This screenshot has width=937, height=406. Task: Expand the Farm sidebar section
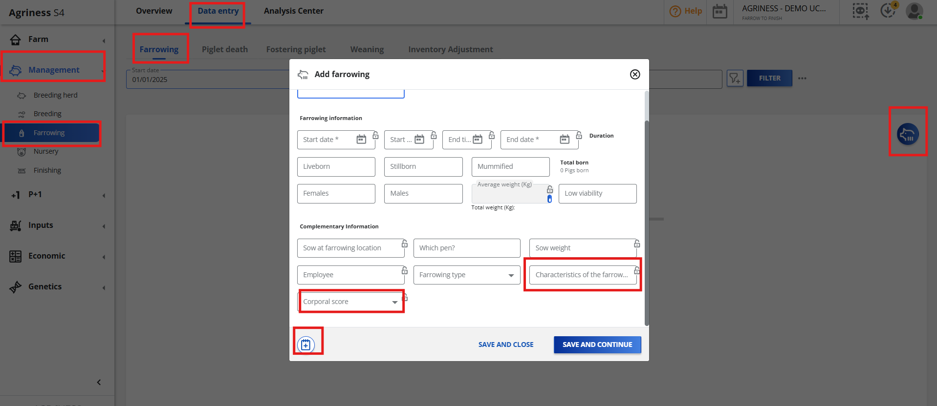pyautogui.click(x=57, y=40)
